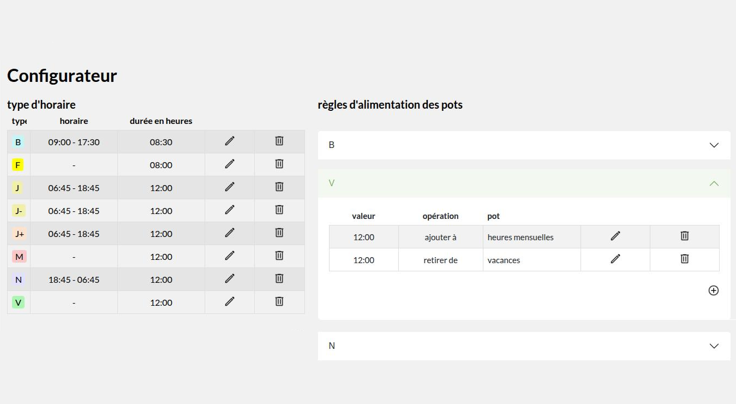Delete the F schedule type row
Screen dimensions: 736x404
click(x=279, y=164)
